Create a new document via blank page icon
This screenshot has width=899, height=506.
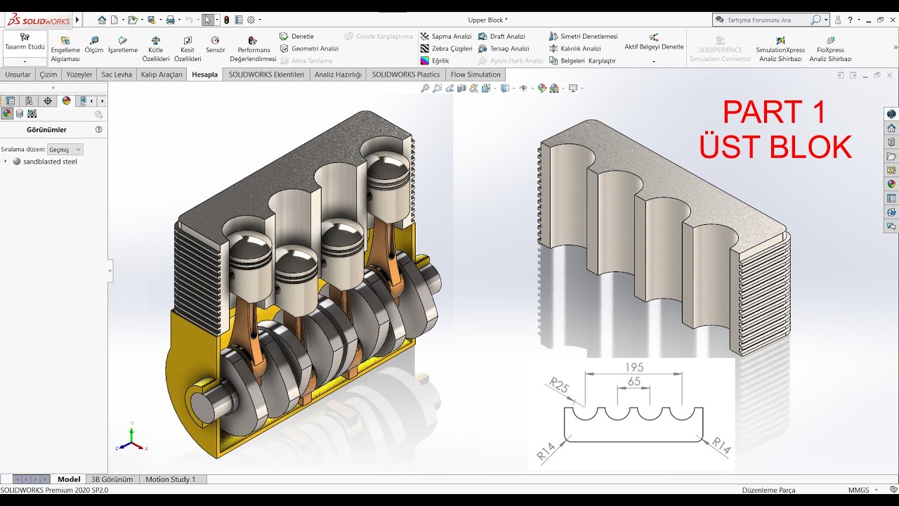pyautogui.click(x=114, y=20)
